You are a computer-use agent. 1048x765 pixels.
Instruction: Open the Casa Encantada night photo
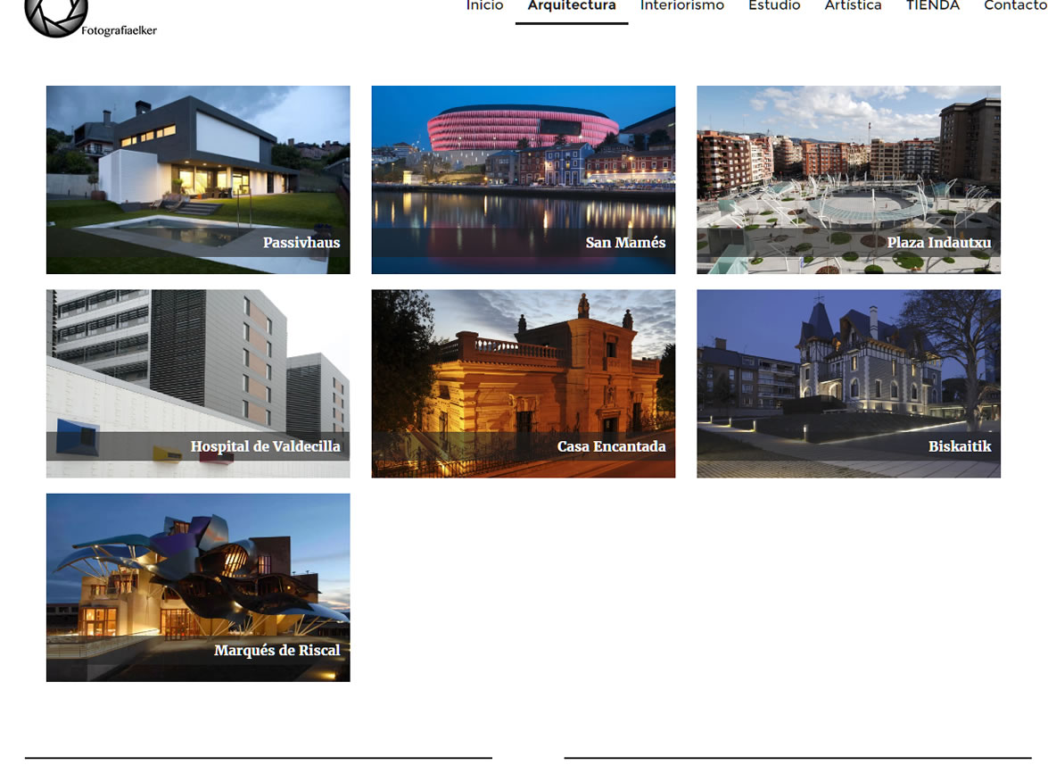(x=524, y=383)
